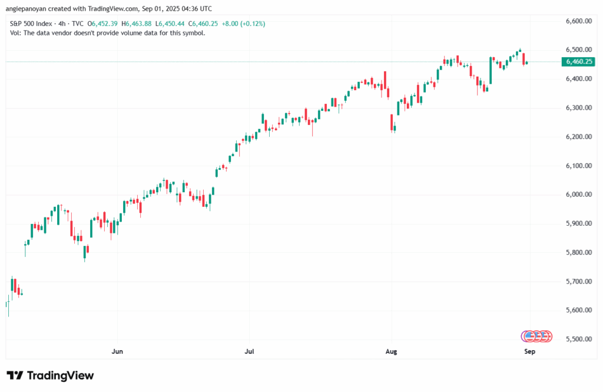Click the 6,600.00 price scale label
The width and height of the screenshot is (603, 392).
[x=578, y=21]
